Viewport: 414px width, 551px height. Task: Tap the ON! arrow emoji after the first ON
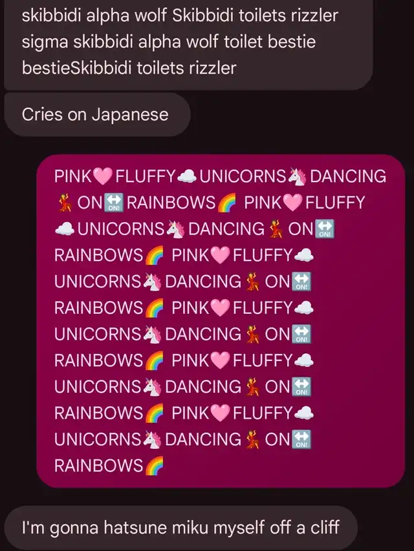(114, 203)
